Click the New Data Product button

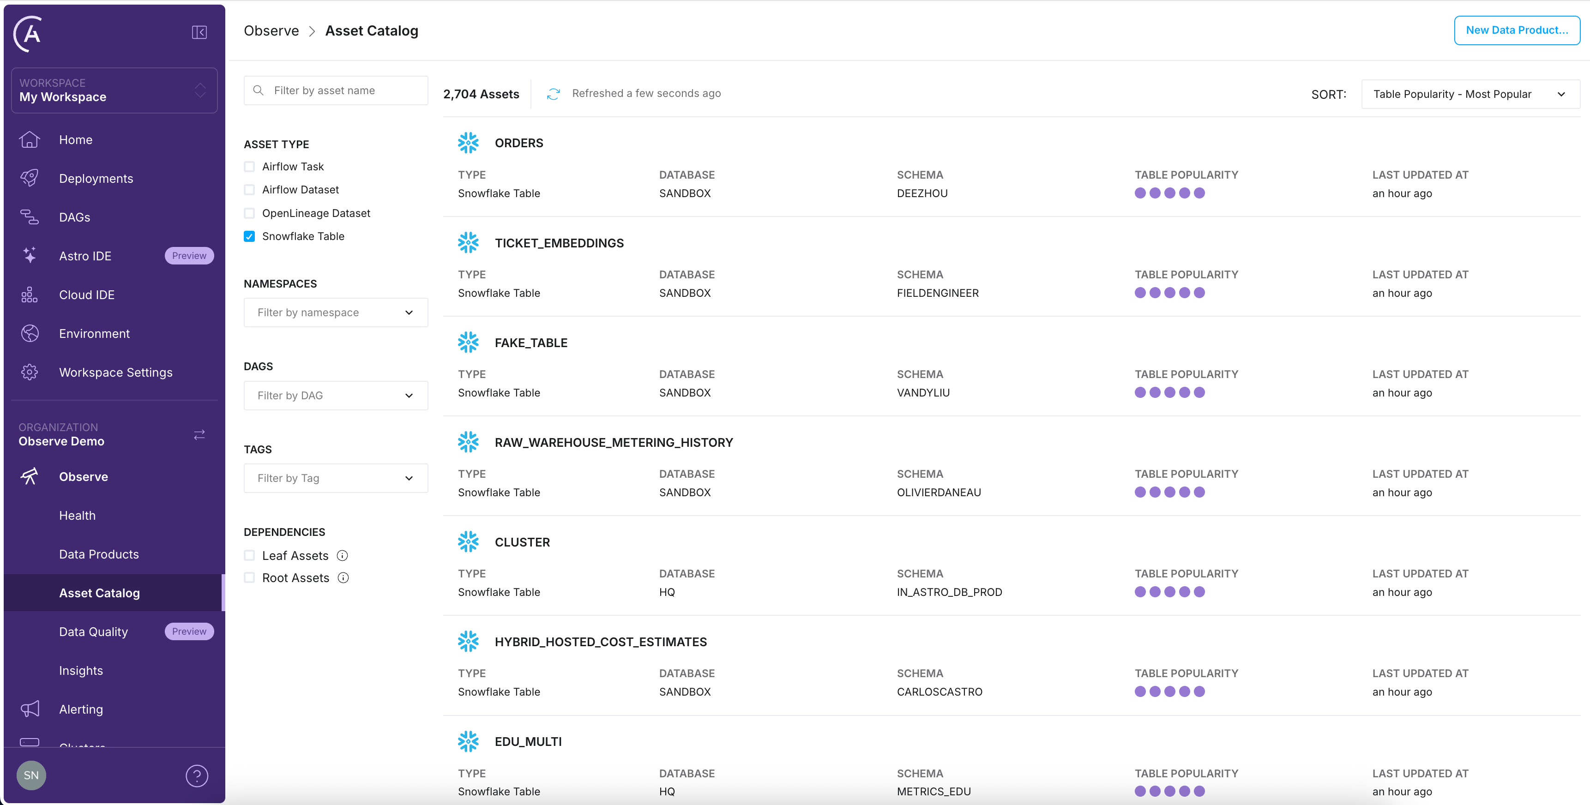click(1516, 30)
